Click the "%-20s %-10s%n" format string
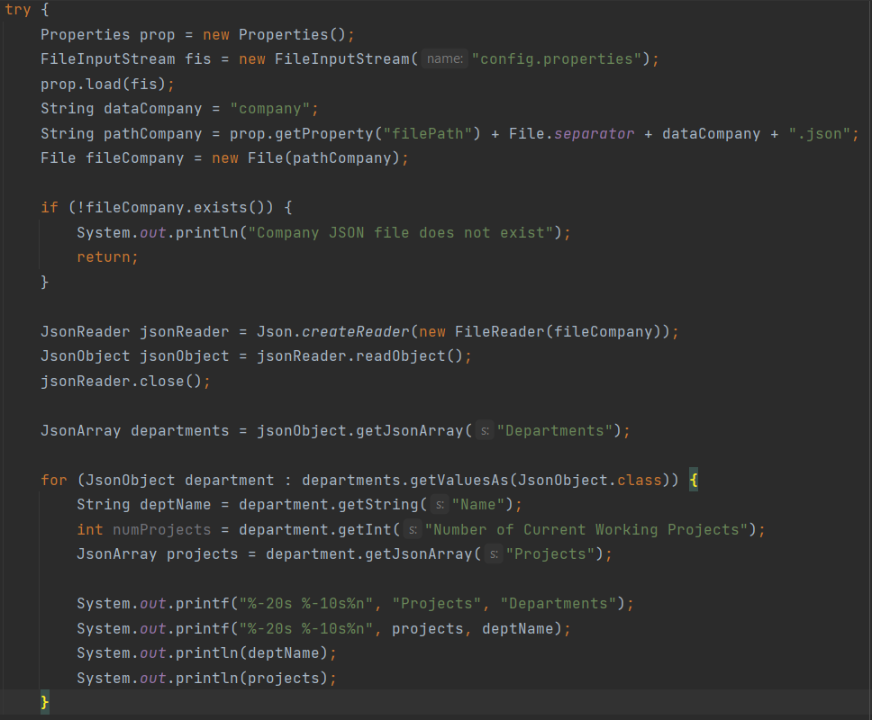 (x=305, y=603)
